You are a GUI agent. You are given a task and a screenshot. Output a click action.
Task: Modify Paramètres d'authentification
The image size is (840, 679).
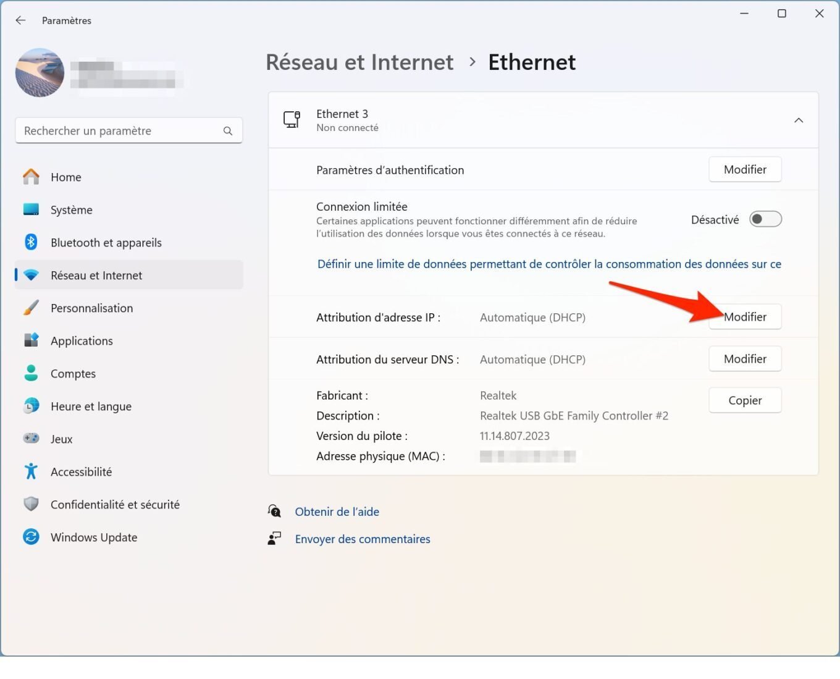pyautogui.click(x=745, y=169)
